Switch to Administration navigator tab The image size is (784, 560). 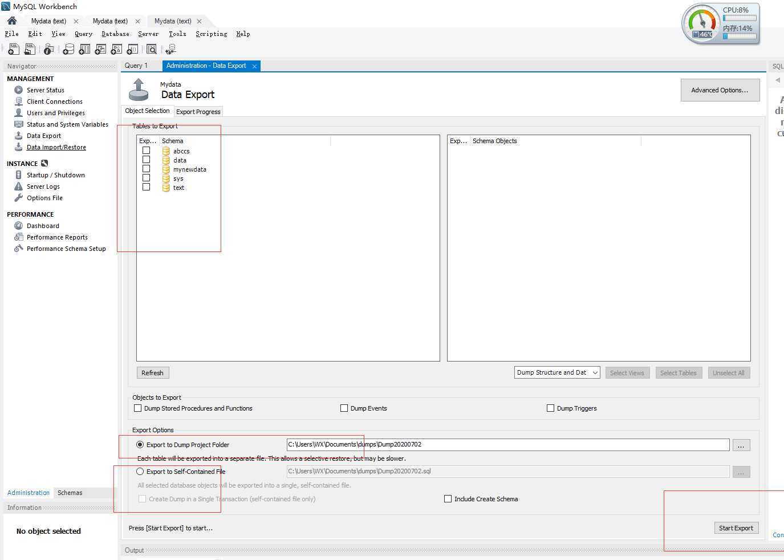tap(29, 493)
